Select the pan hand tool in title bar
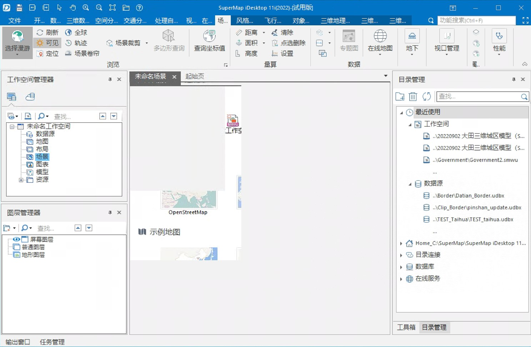Image resolution: width=531 pixels, height=347 pixels. pyautogui.click(x=72, y=7)
